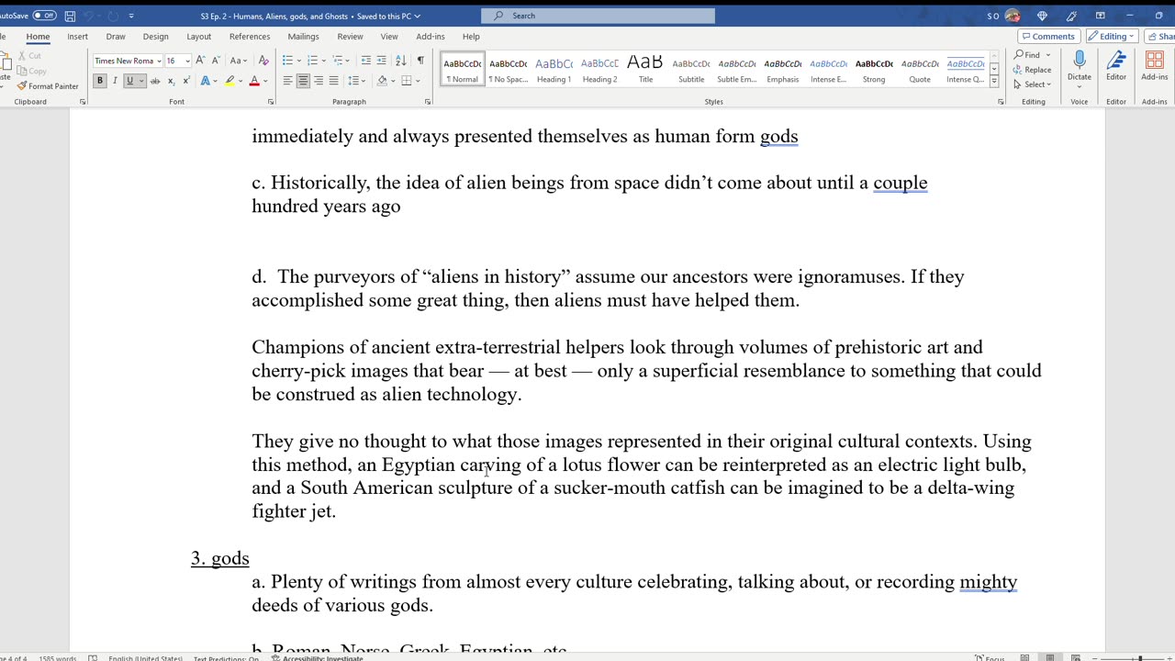The height and width of the screenshot is (661, 1175).
Task: Open Select dropdown in Editing
Action: pos(1033,84)
